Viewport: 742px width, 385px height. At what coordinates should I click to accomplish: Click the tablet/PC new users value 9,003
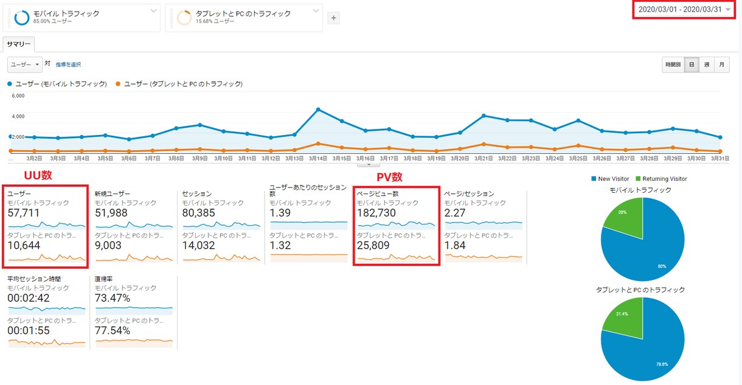(108, 246)
